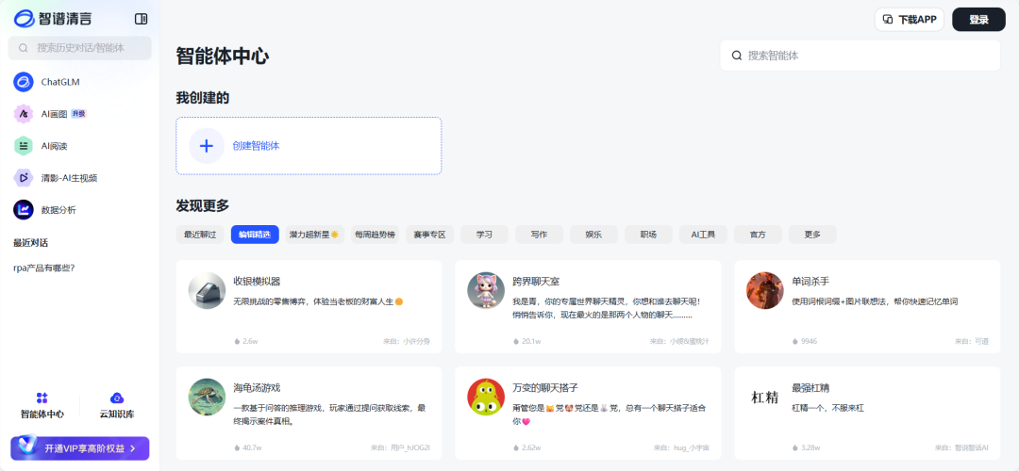Image resolution: width=1019 pixels, height=471 pixels.
Task: Switch to the 每周趋势榜 tab
Action: point(375,235)
